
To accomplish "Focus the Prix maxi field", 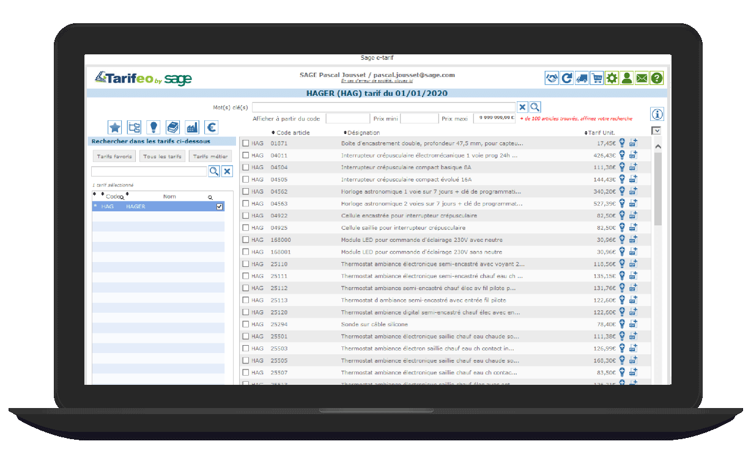I will click(495, 118).
